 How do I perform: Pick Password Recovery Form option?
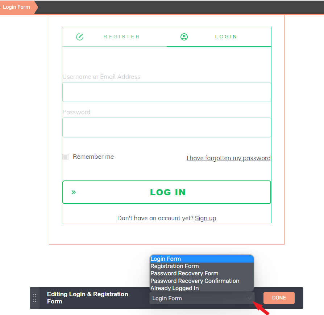pyautogui.click(x=202, y=273)
